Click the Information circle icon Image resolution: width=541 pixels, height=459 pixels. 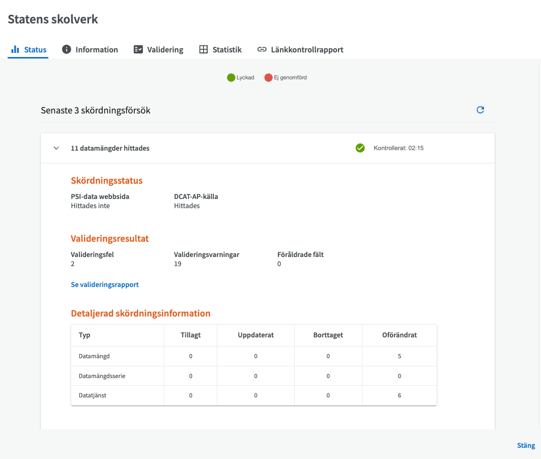[66, 49]
